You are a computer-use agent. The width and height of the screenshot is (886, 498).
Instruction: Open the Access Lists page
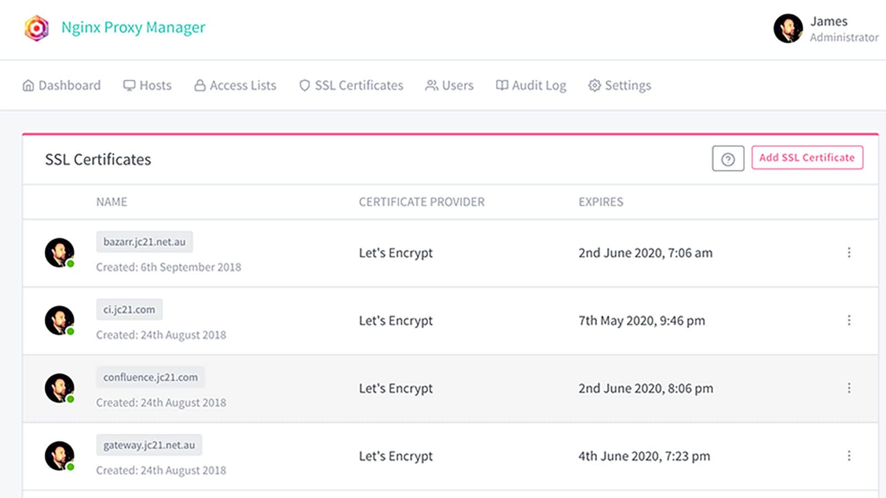[x=235, y=85]
